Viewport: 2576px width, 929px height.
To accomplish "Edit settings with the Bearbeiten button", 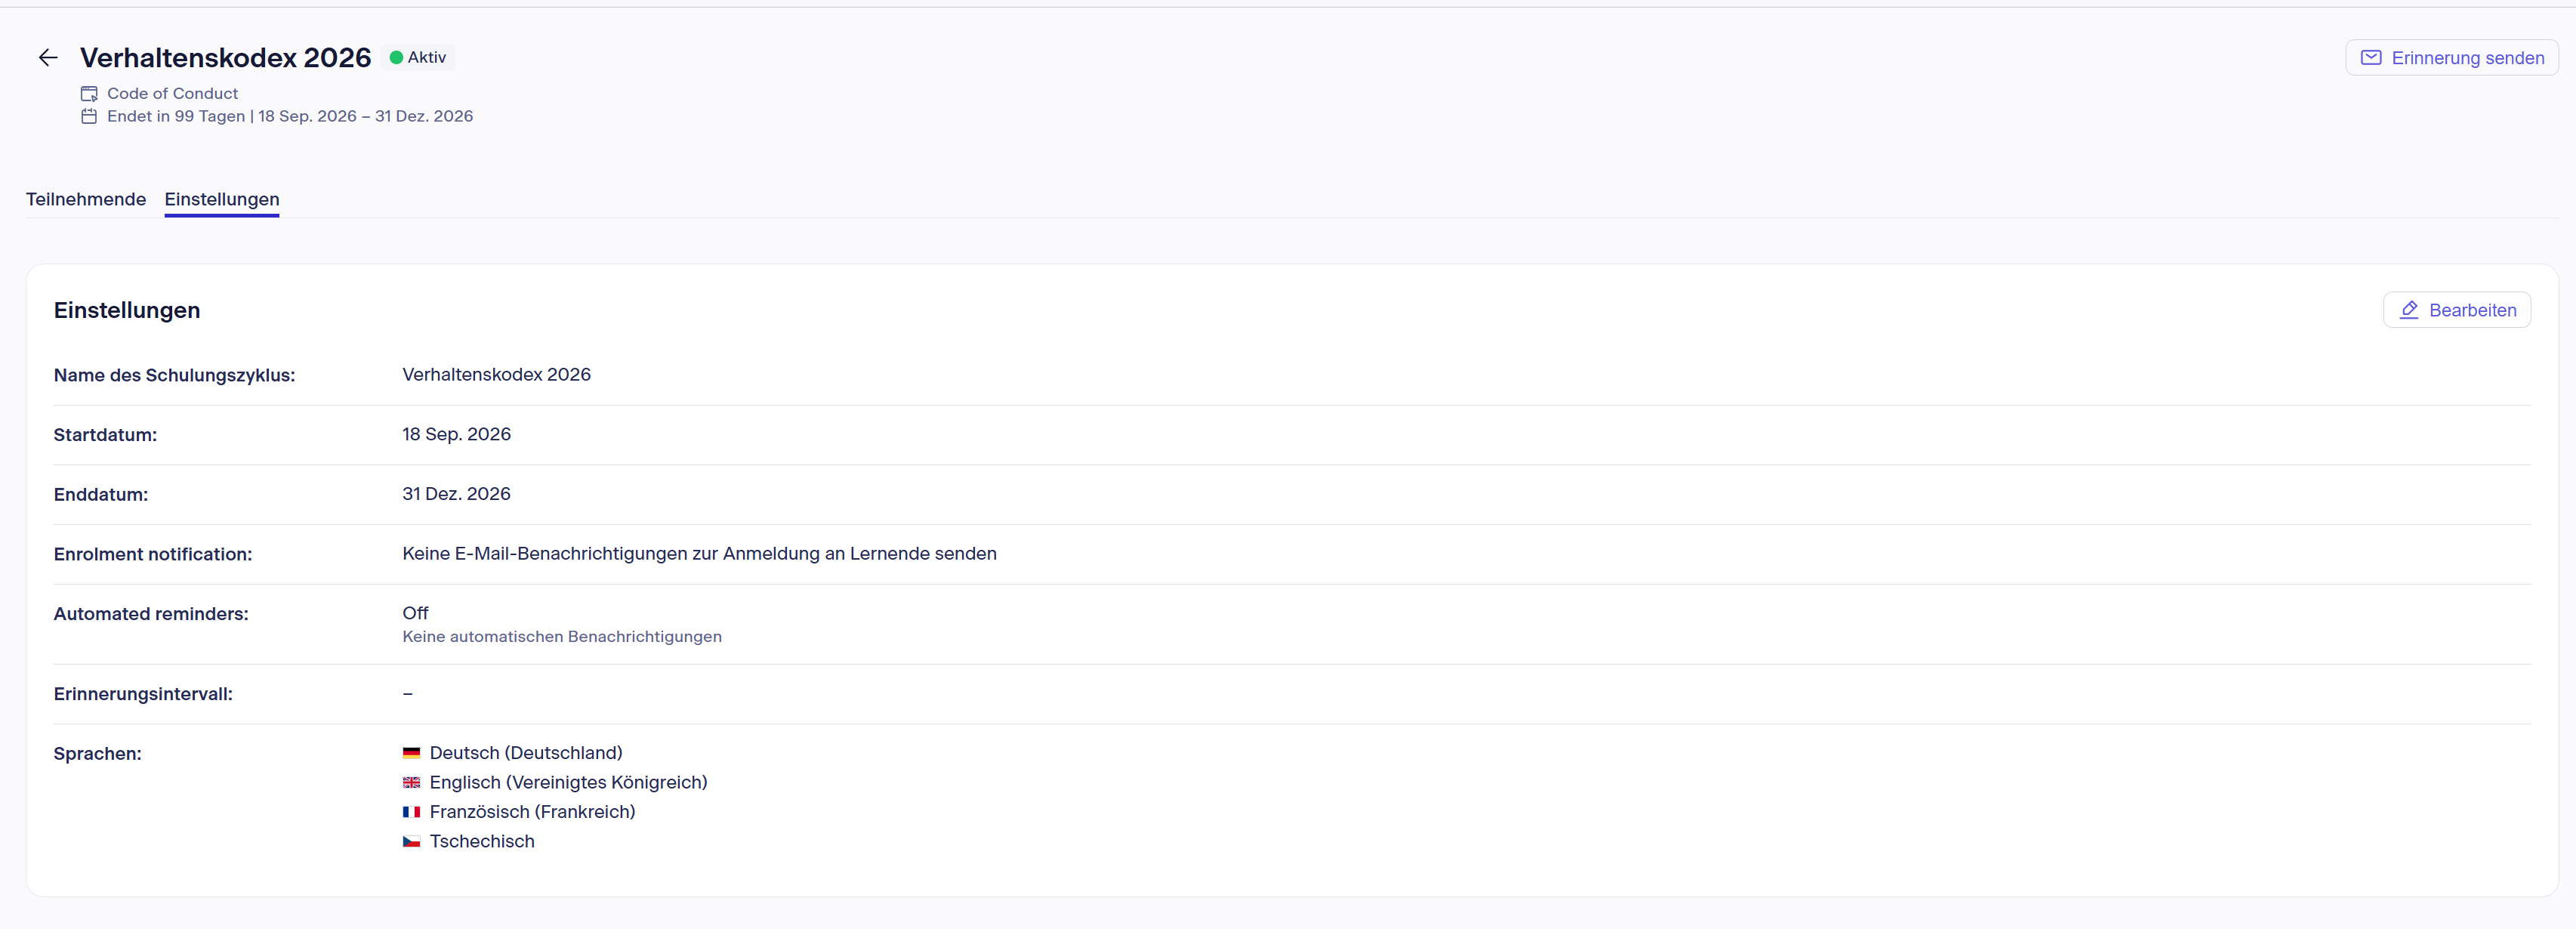I will 2456,310.
